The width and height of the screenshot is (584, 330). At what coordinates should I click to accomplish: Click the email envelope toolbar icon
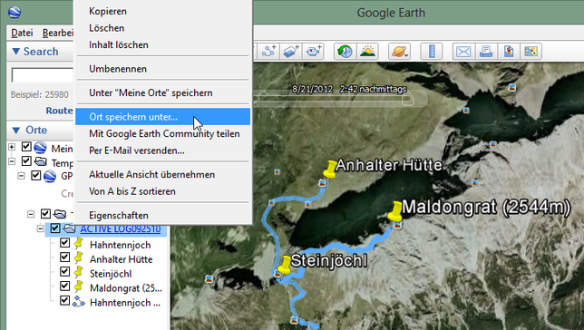tap(463, 51)
